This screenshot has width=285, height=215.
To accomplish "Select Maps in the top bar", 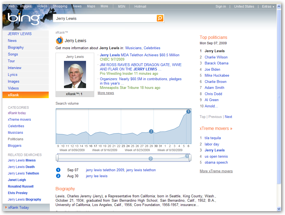I will (91, 6).
